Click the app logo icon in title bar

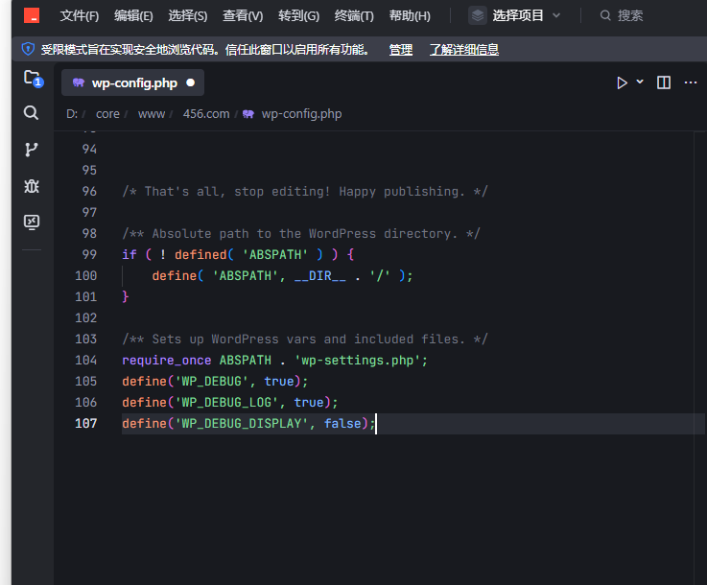32,15
